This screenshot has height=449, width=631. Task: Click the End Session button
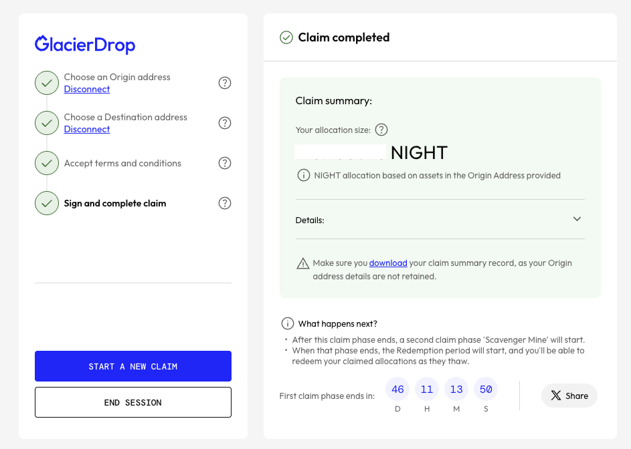133,402
